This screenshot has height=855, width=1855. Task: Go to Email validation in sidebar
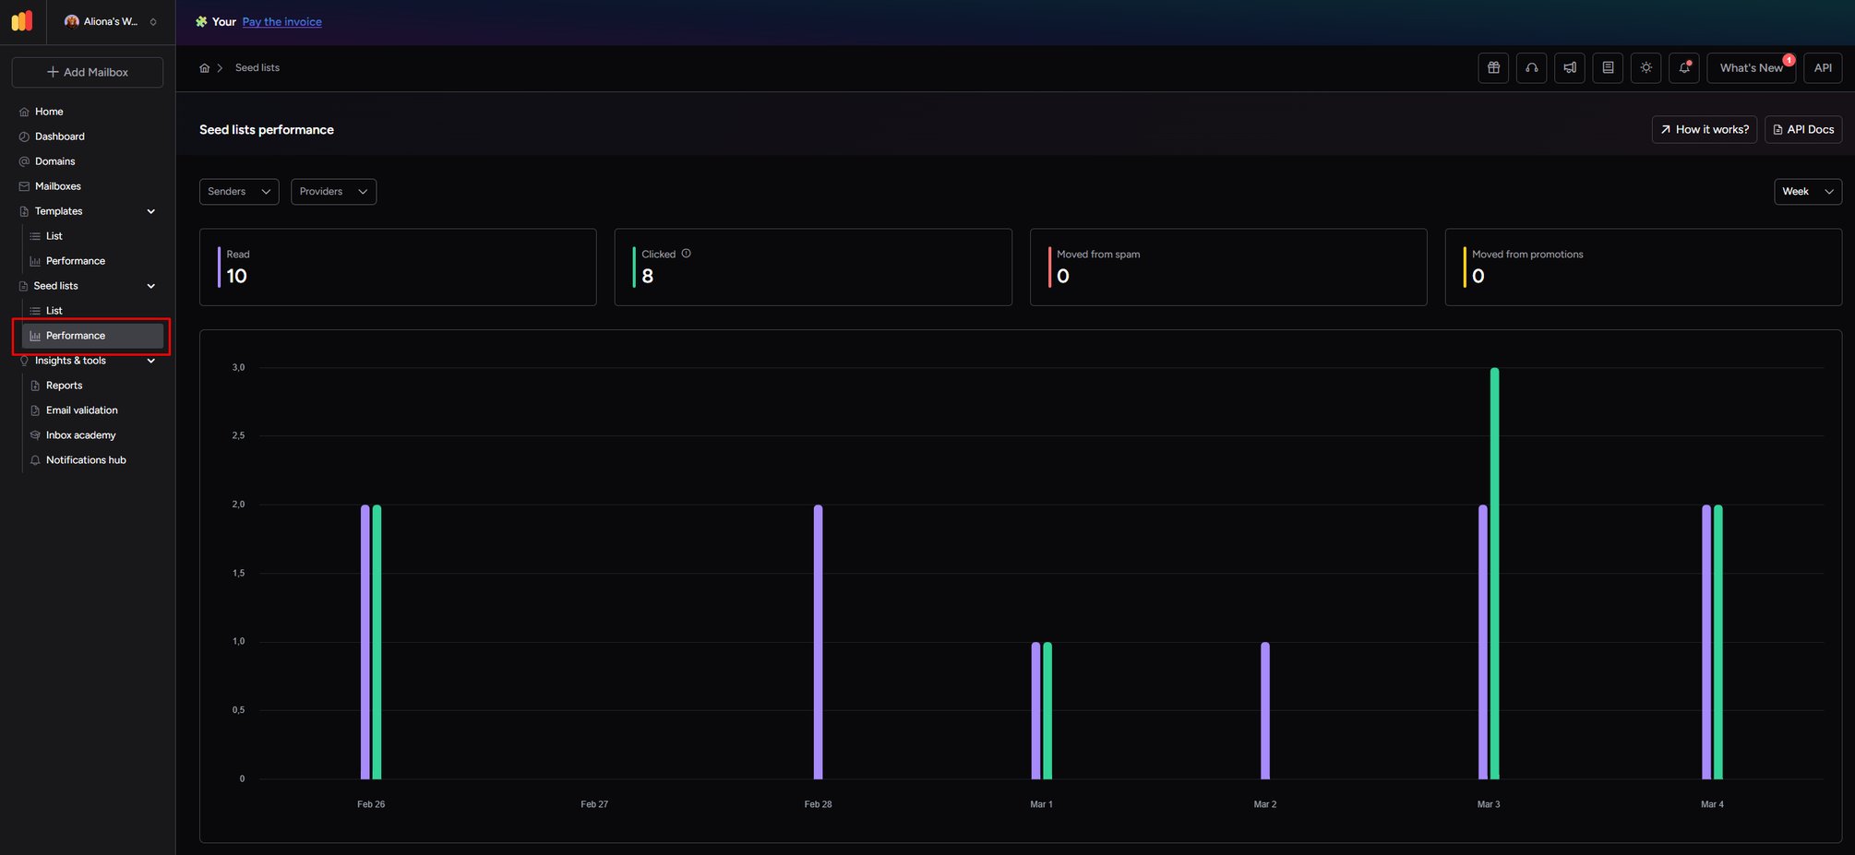point(82,410)
